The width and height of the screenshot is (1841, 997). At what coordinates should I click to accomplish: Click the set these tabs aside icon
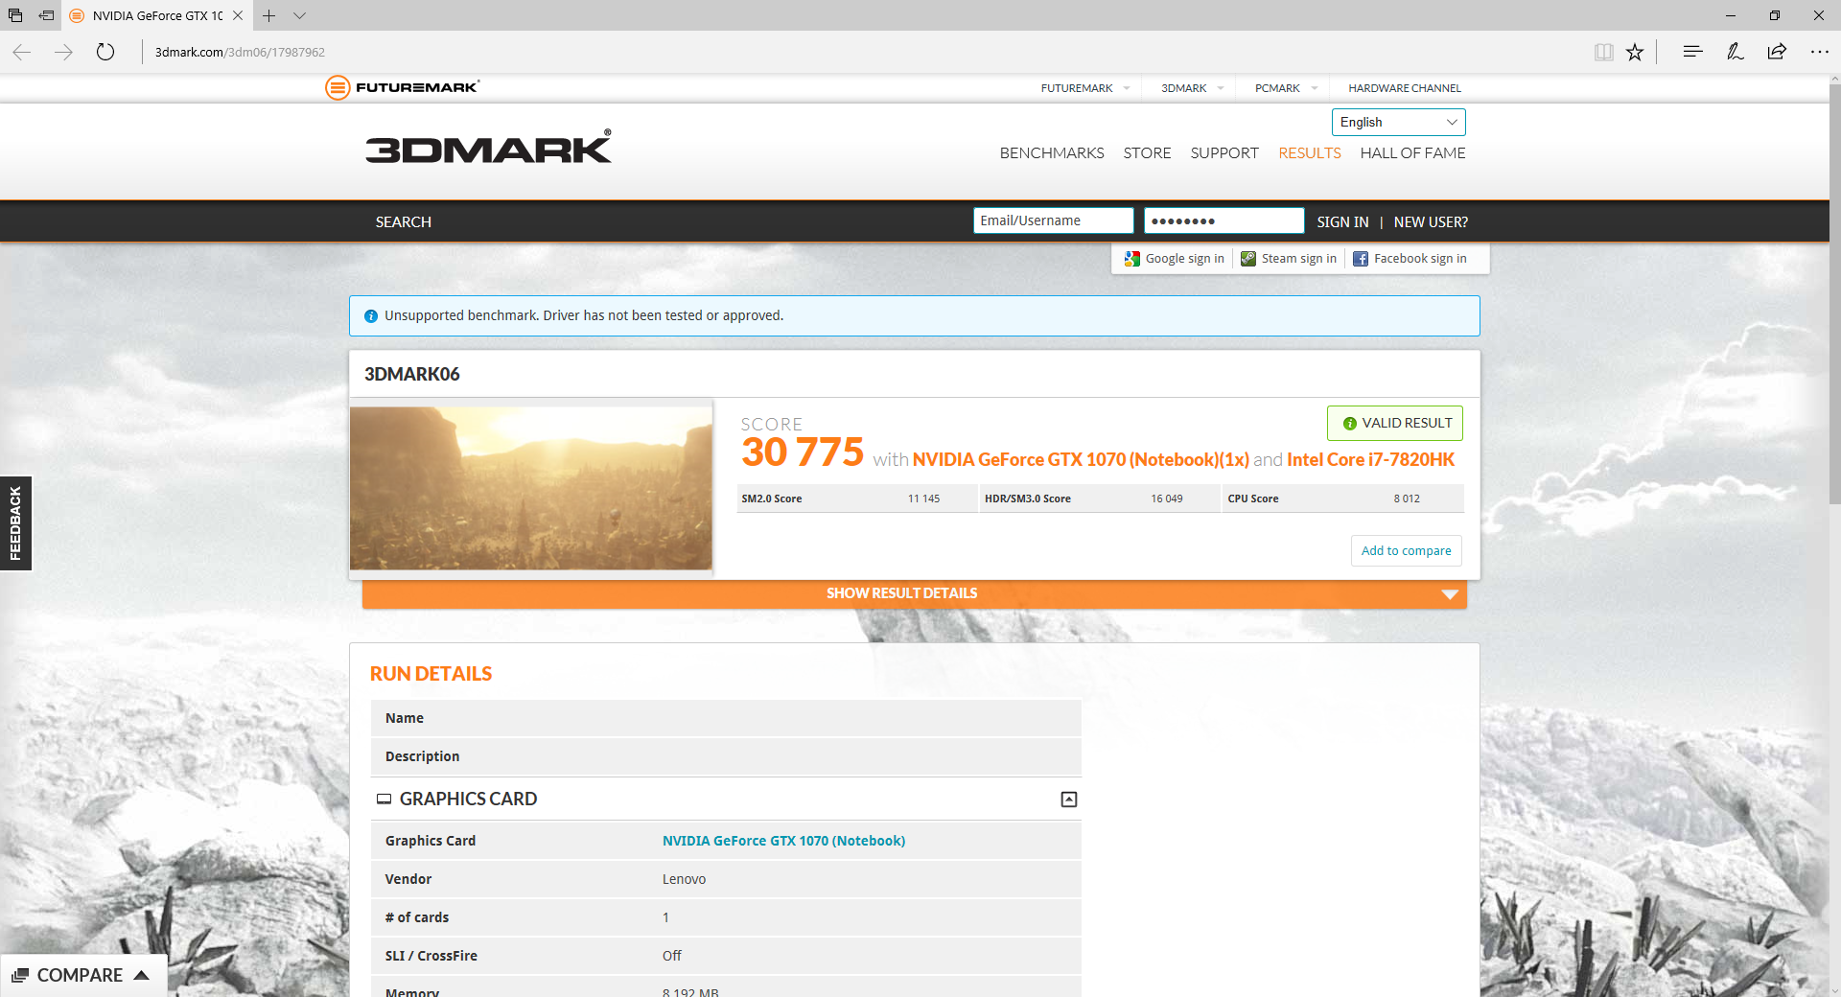[46, 15]
